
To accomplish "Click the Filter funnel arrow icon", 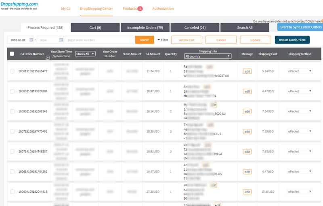I will pyautogui.click(x=159, y=40).
